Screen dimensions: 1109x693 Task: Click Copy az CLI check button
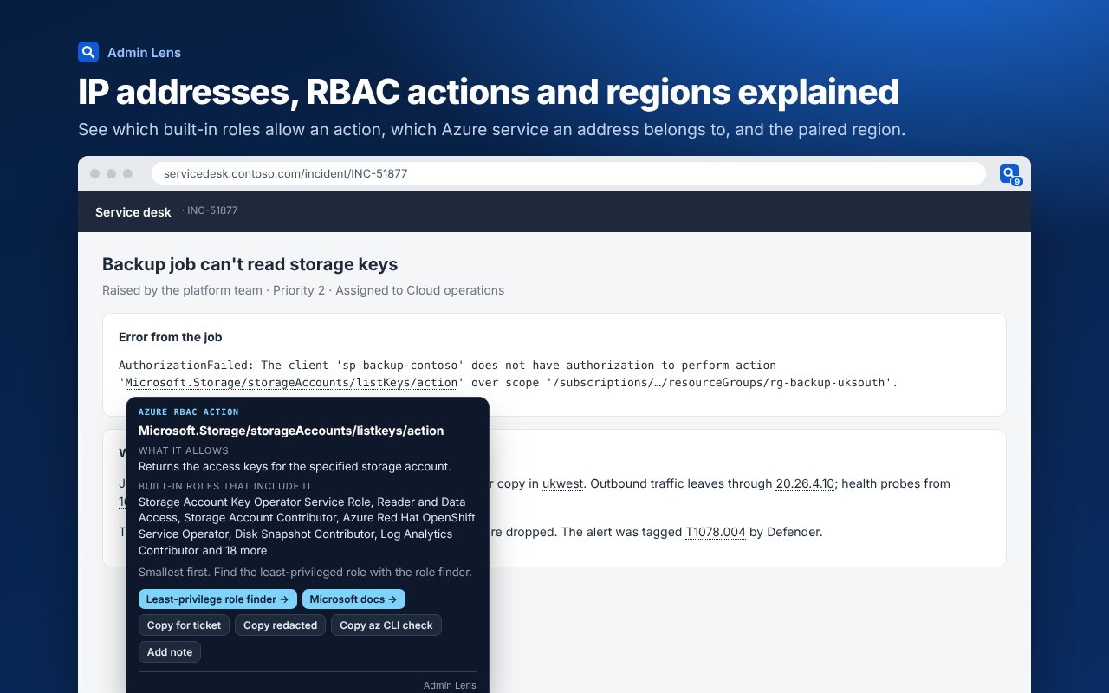click(386, 625)
